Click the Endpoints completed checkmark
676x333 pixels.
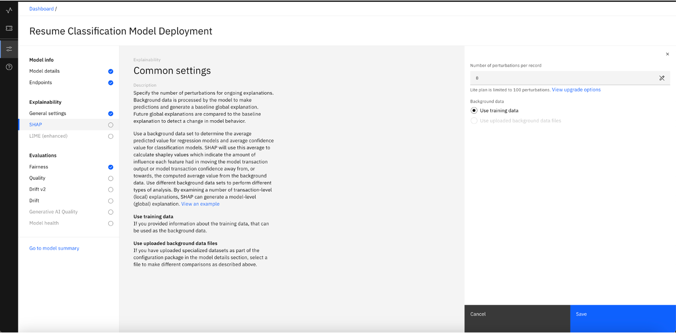tap(110, 83)
